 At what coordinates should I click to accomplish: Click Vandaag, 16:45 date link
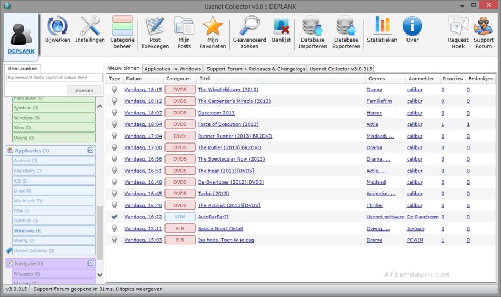pos(143,194)
